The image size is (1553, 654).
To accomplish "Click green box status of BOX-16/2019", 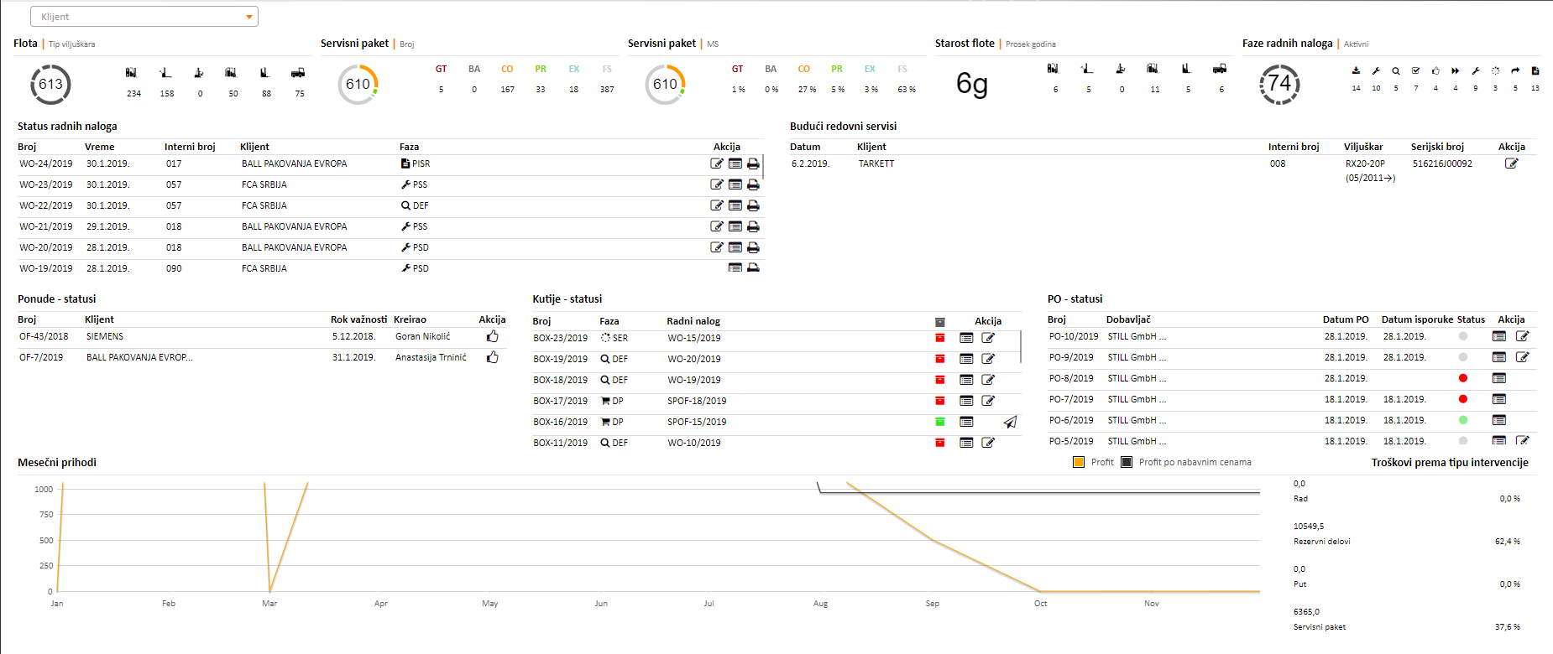I will [x=940, y=422].
